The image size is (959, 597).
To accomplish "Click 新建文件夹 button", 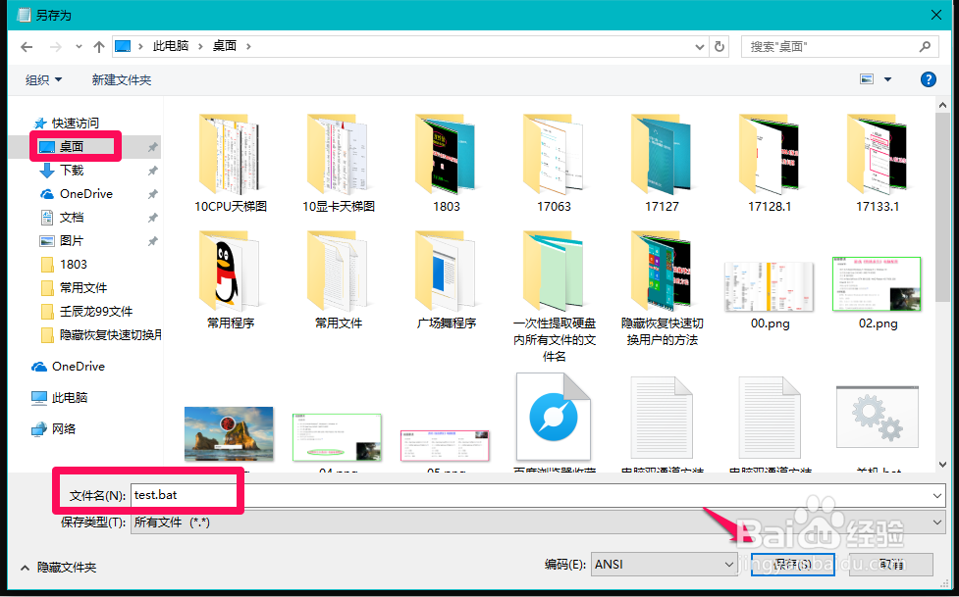I will [x=121, y=80].
